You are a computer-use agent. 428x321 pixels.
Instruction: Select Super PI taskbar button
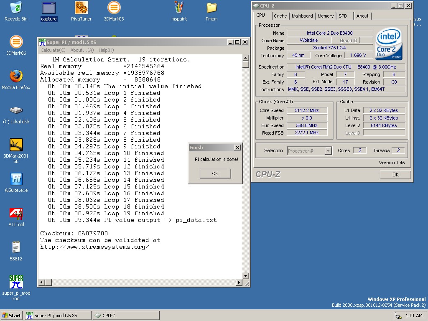click(58, 316)
